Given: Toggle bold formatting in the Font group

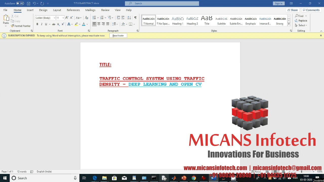Looking at the screenshot, I should tap(37, 24).
